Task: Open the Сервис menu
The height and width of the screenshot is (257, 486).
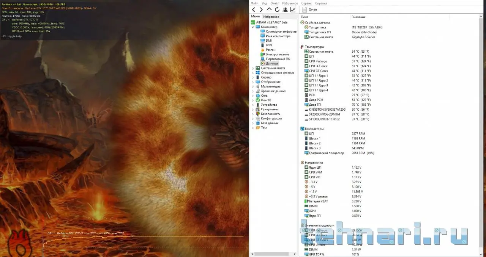Action: (306, 3)
